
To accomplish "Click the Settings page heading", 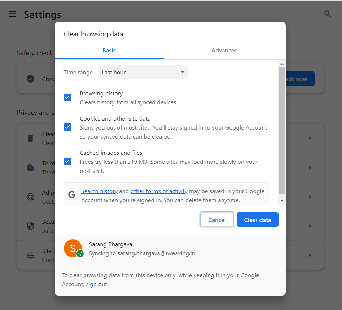I will click(x=42, y=15).
